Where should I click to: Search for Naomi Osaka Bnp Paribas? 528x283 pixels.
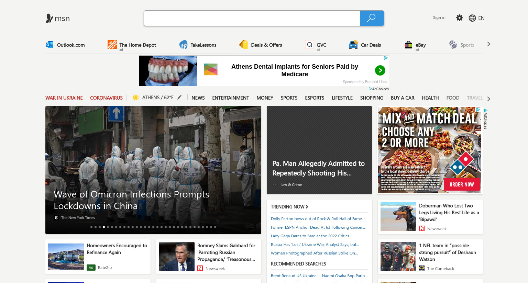345,276
